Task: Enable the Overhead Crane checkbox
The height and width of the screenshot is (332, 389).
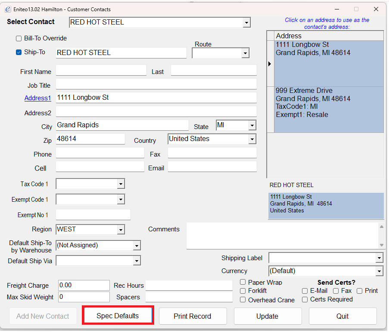Action: [x=243, y=300]
